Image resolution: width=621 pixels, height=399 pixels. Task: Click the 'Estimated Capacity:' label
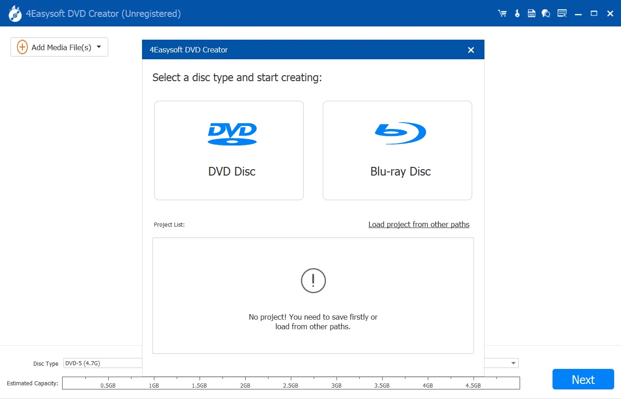tap(32, 383)
